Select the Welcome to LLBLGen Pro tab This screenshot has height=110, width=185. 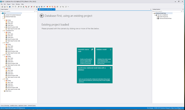(46, 9)
